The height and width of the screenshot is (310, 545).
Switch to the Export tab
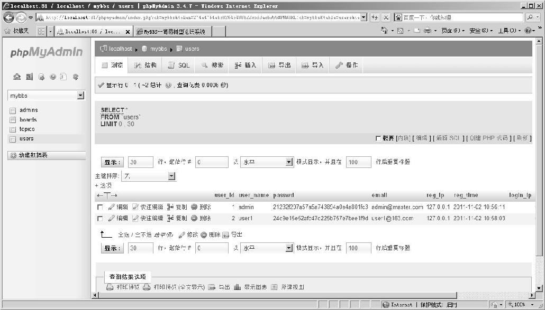[x=279, y=65]
